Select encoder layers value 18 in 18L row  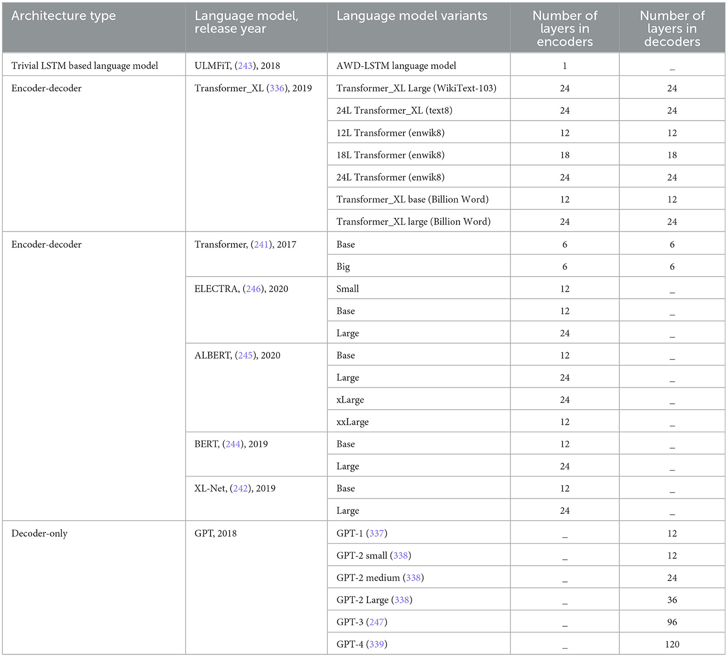click(x=565, y=155)
